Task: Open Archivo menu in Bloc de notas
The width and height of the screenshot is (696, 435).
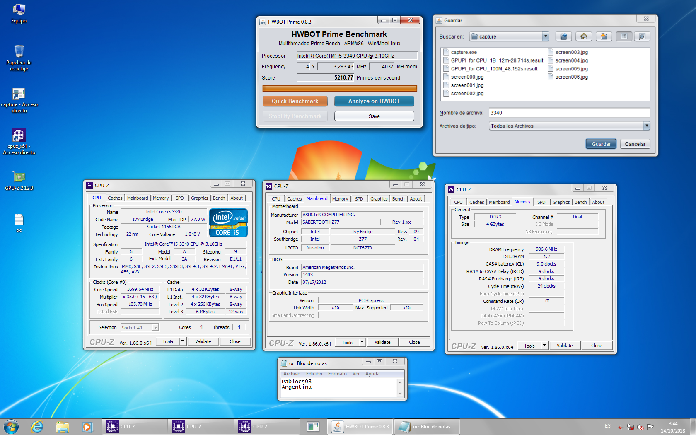Action: tap(292, 374)
